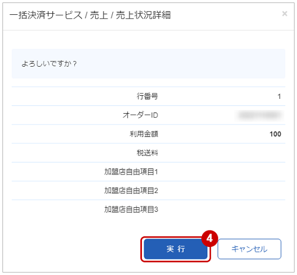This screenshot has height=275, width=297.
Task: Click the 加盟店自由項目2 label
Action: [131, 190]
